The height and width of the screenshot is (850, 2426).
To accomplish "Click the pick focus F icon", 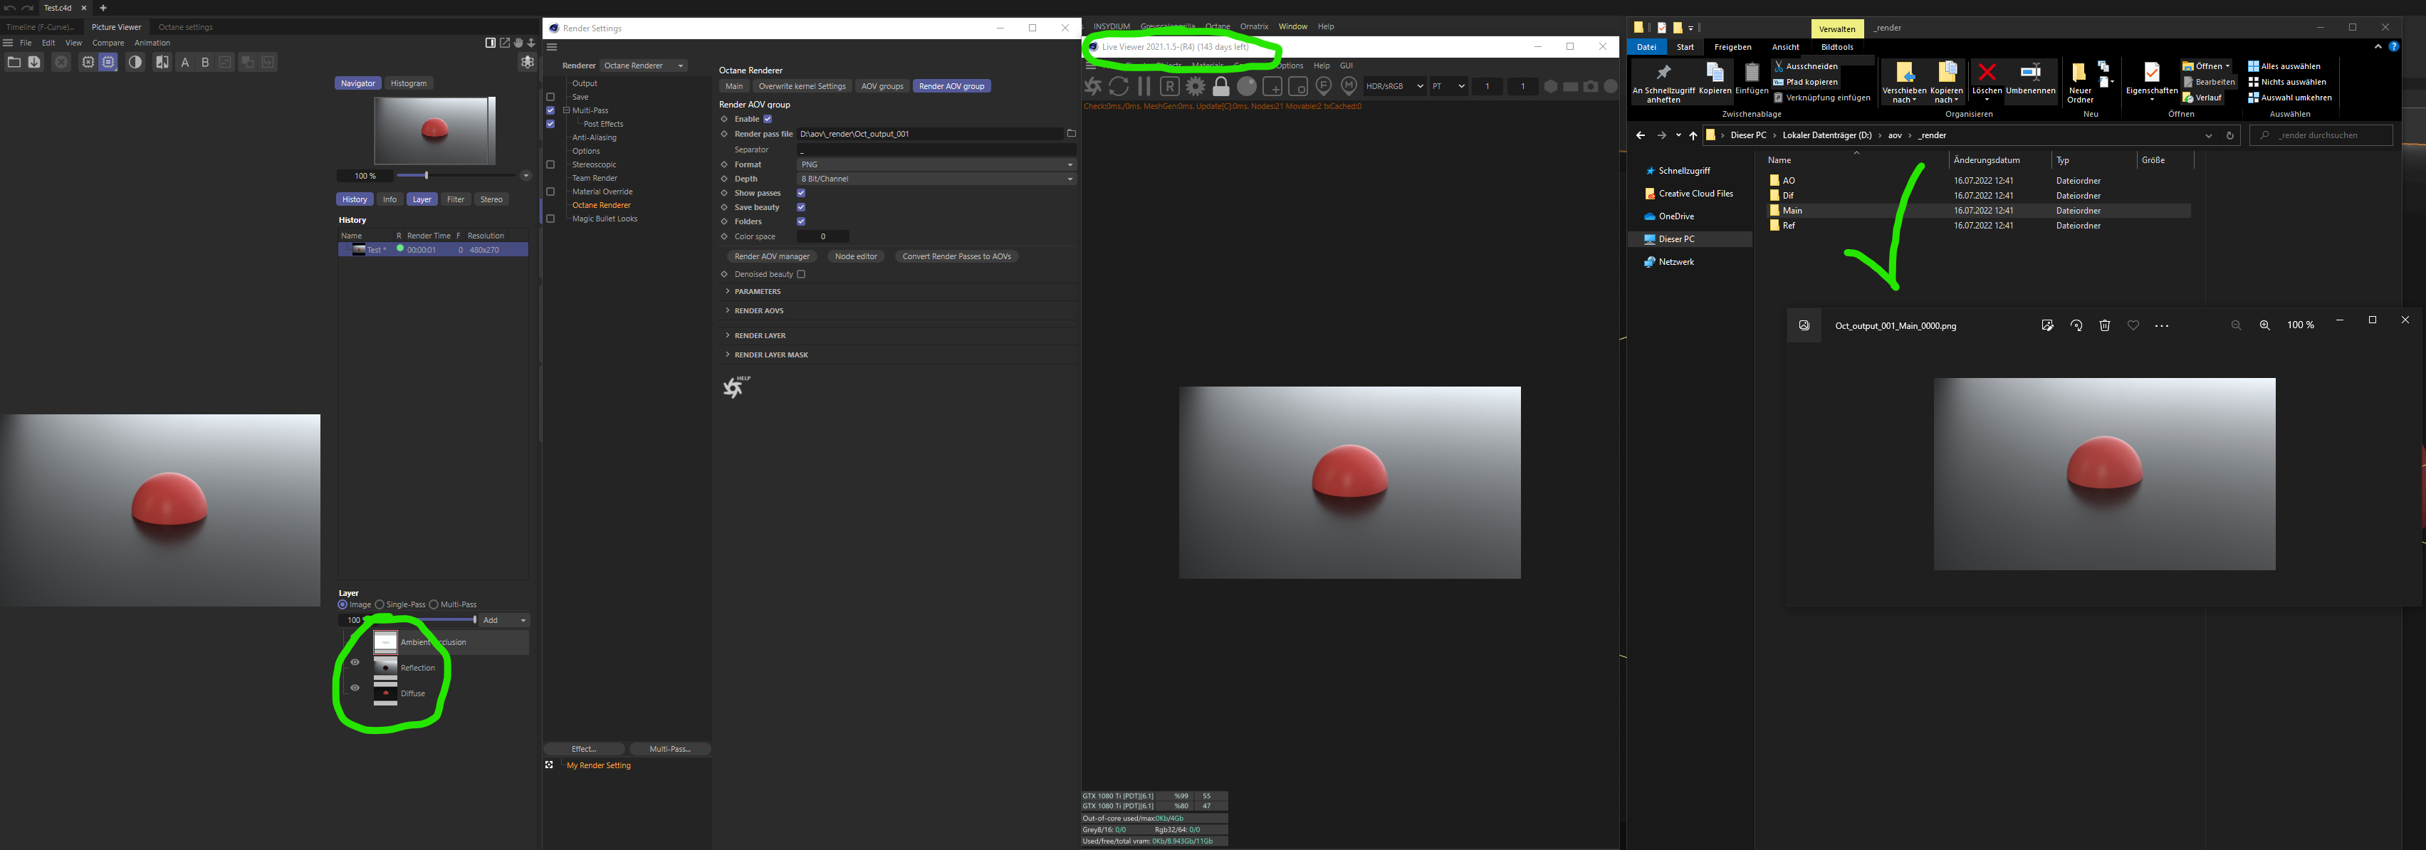I will point(1323,87).
